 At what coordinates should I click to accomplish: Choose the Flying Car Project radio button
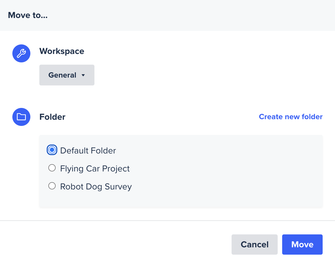click(52, 168)
